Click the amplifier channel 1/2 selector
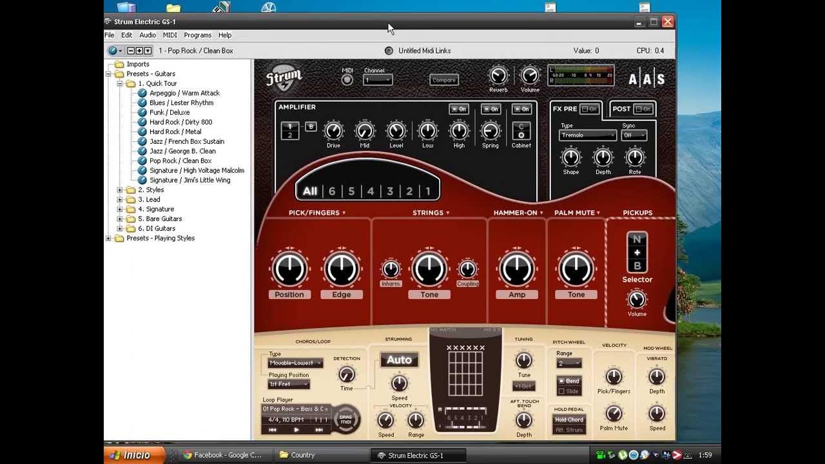Viewport: 825px width, 464px height. point(289,131)
